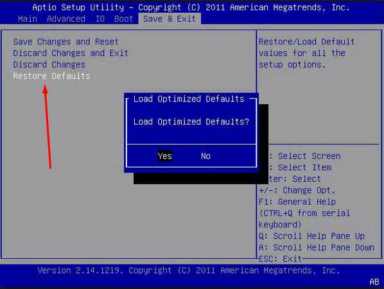The height and width of the screenshot is (289, 384).
Task: Open the Main tab
Action: pos(28,19)
